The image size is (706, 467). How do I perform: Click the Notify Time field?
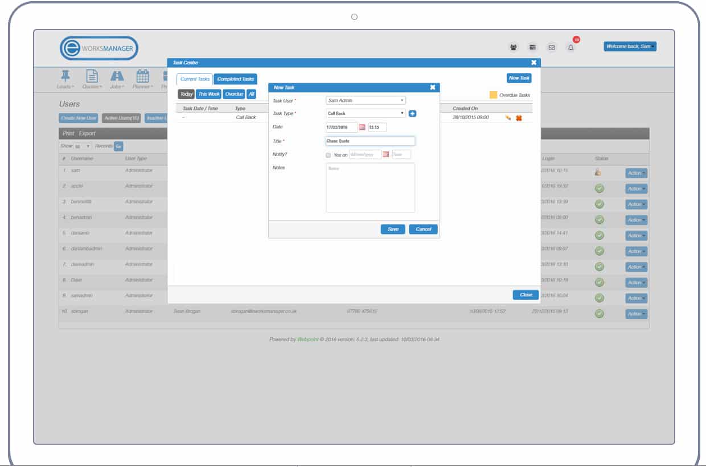tap(401, 154)
